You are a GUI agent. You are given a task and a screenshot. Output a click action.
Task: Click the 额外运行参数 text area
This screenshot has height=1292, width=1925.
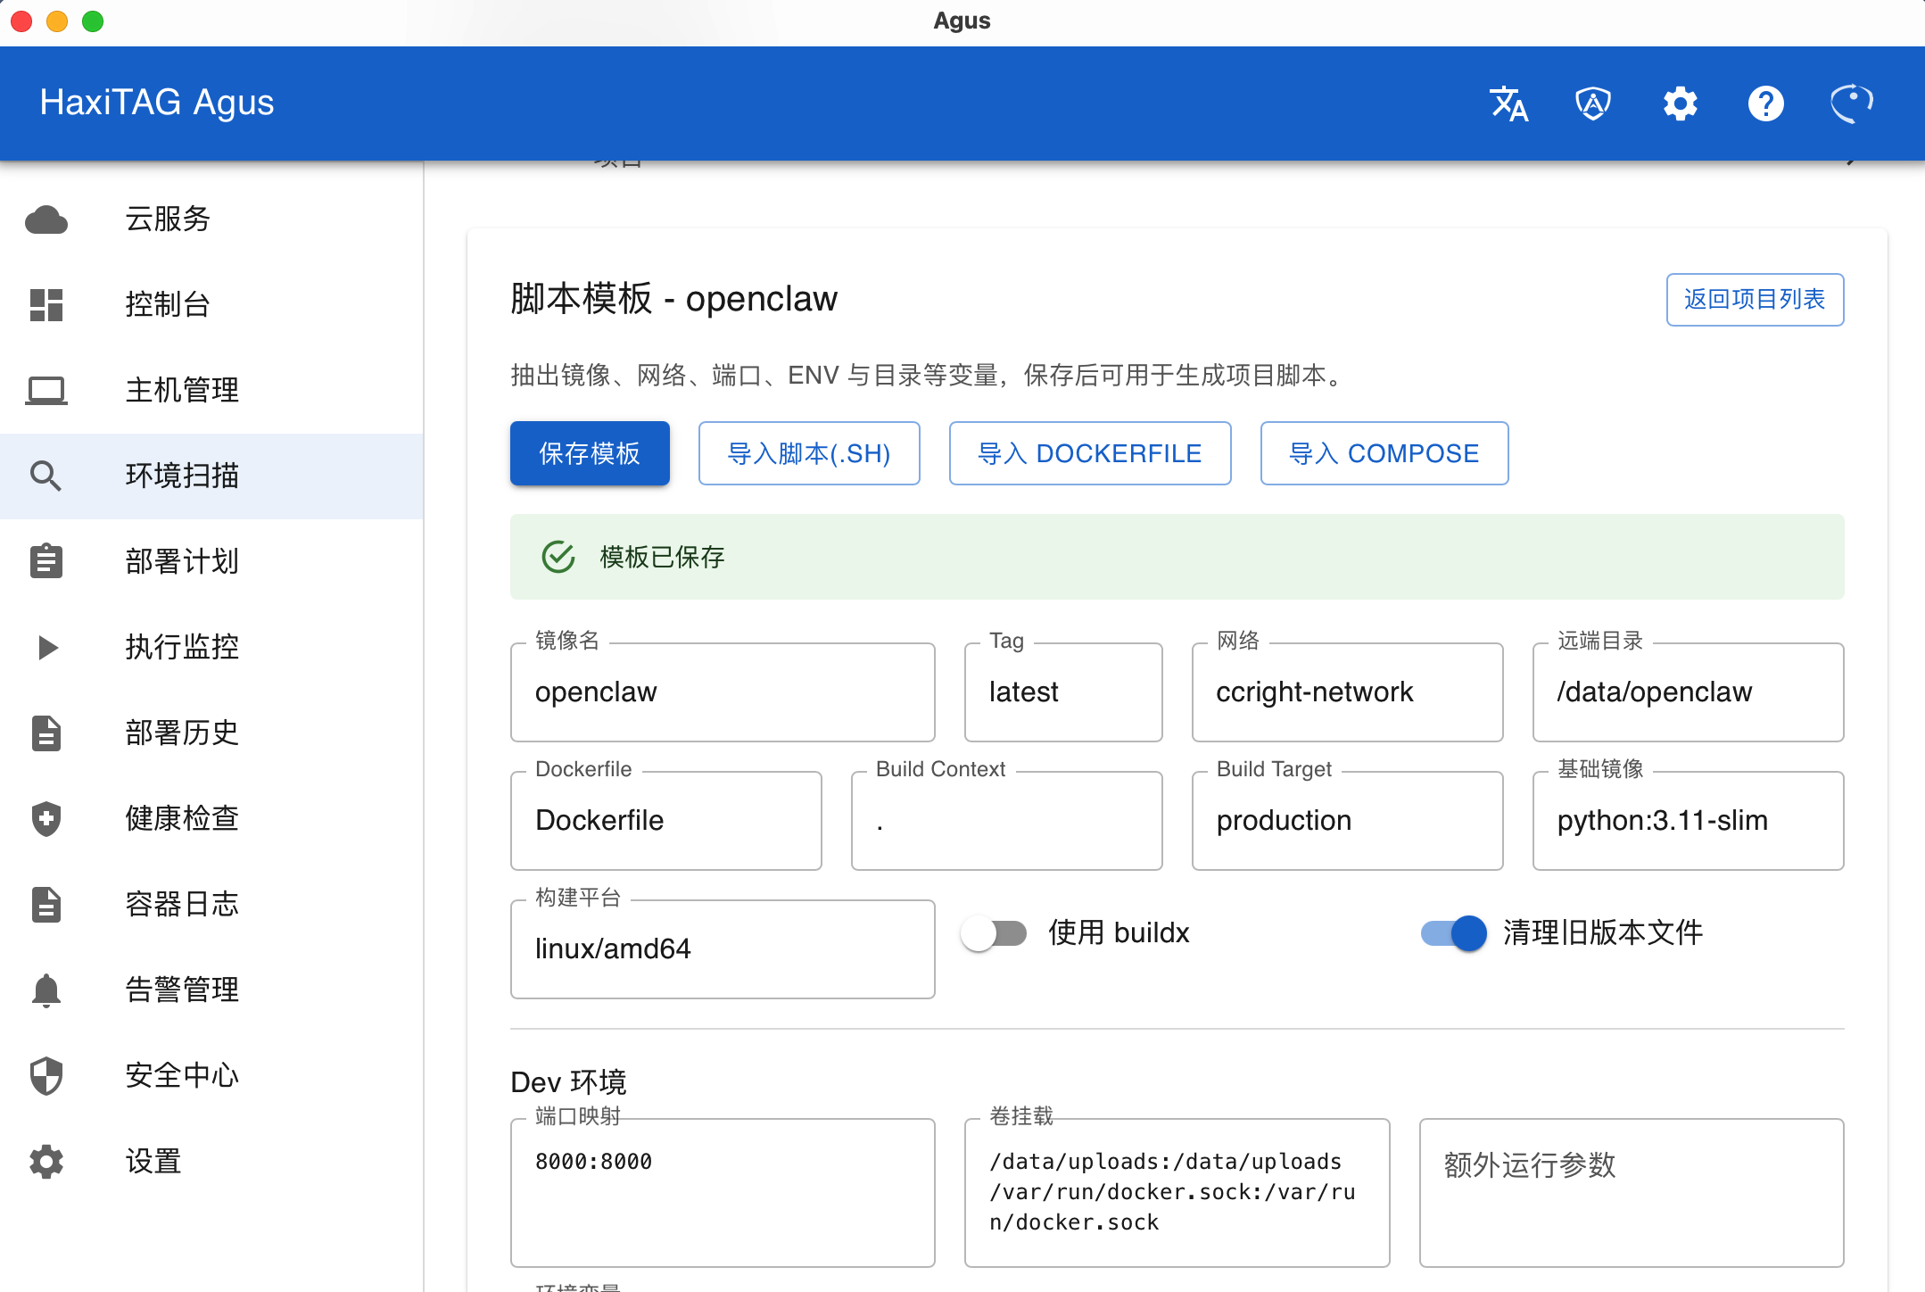(x=1631, y=1192)
